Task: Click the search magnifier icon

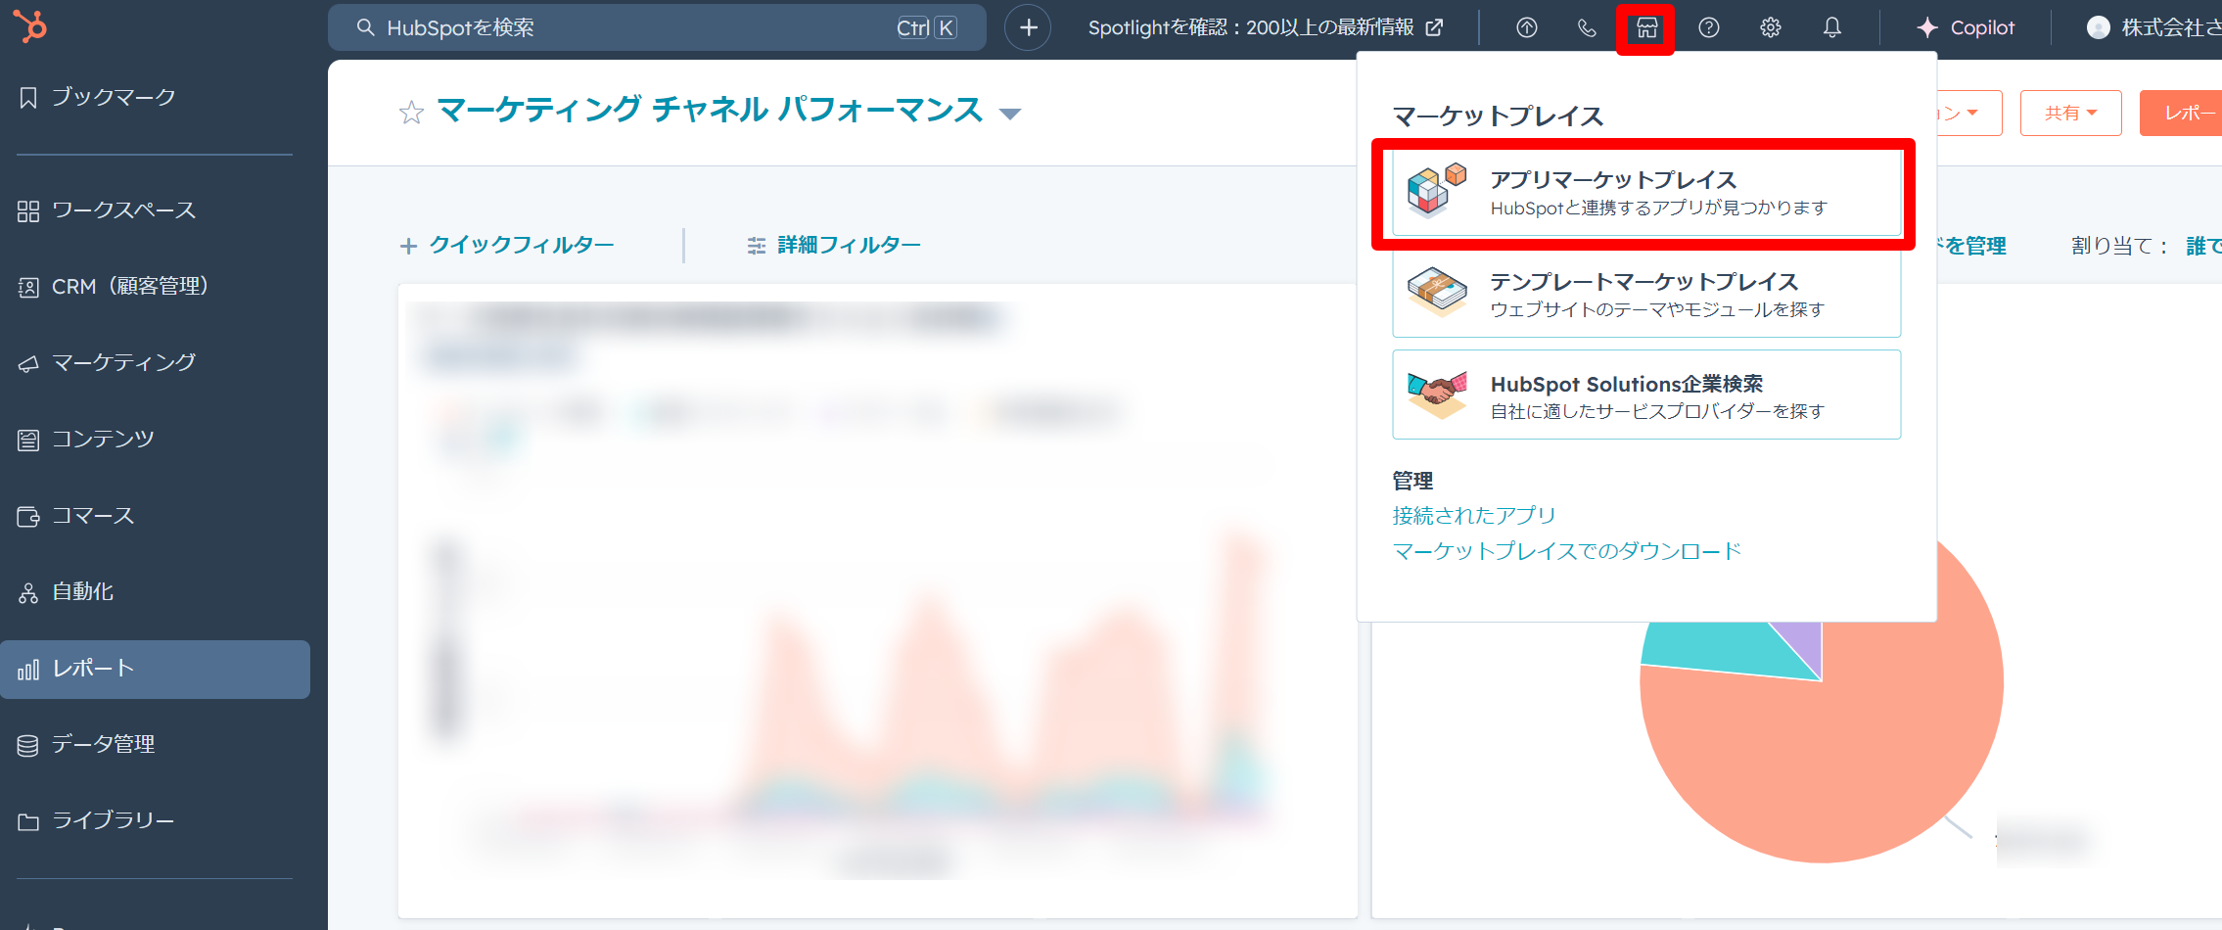Action: click(365, 27)
